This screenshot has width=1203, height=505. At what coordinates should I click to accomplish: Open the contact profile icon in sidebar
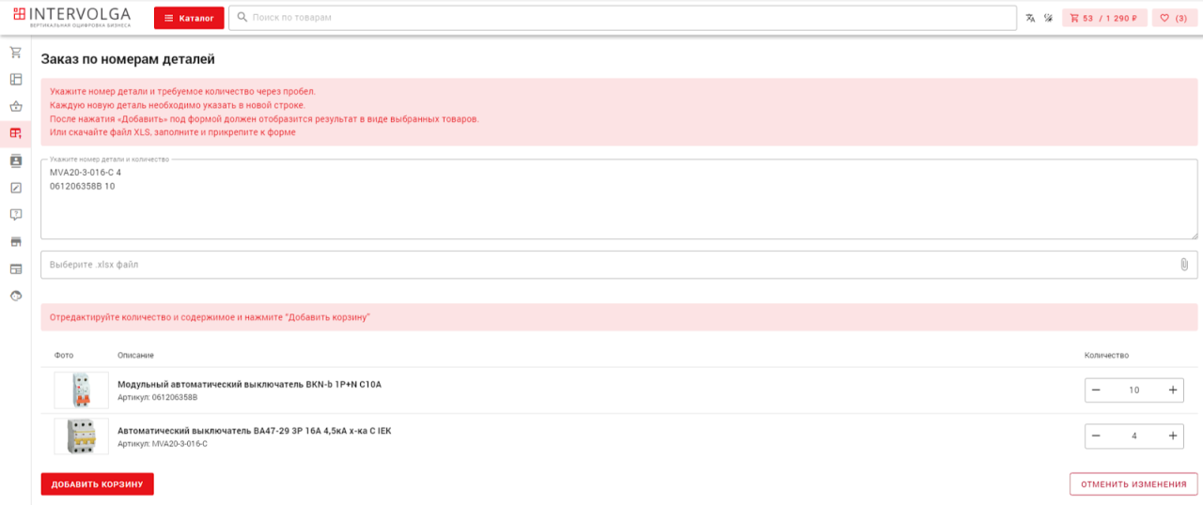(16, 161)
